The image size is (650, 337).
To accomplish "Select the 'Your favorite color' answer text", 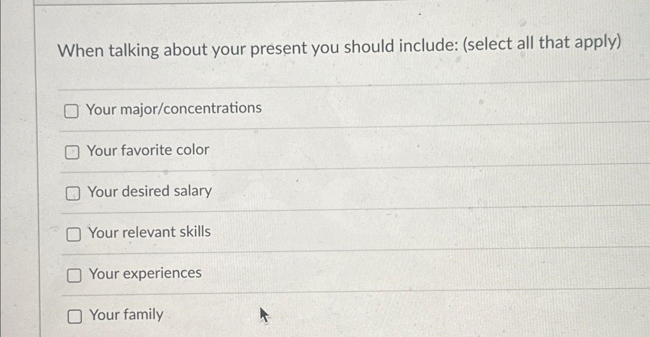I will 148,150.
